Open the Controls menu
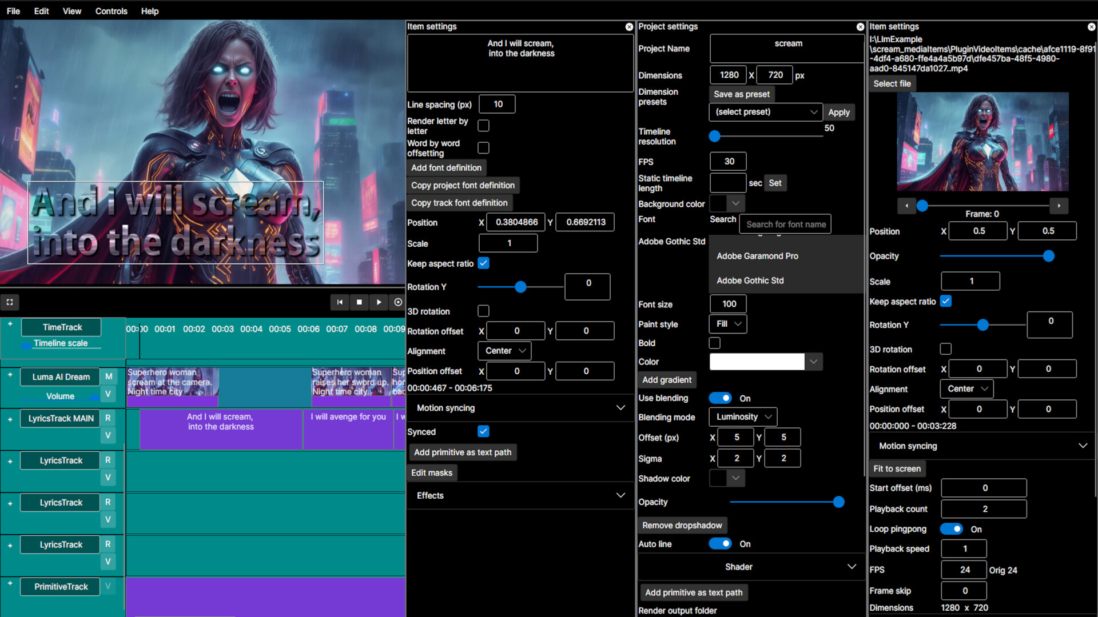 coord(111,11)
